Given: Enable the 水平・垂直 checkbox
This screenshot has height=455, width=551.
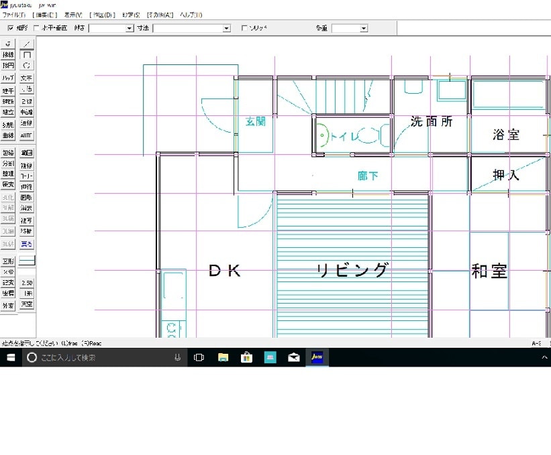Looking at the screenshot, I should [x=36, y=27].
